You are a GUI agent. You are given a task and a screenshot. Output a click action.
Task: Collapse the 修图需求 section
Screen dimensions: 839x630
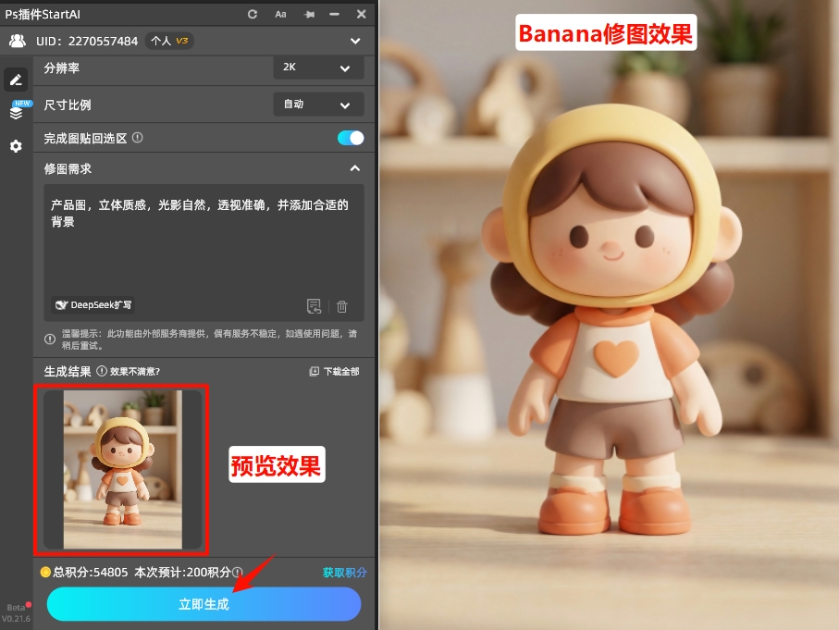tap(354, 168)
